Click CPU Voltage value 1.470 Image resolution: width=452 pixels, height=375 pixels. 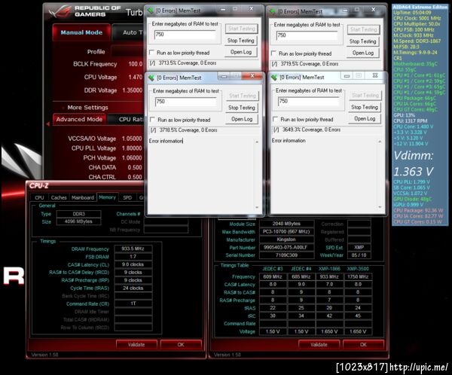coord(135,77)
